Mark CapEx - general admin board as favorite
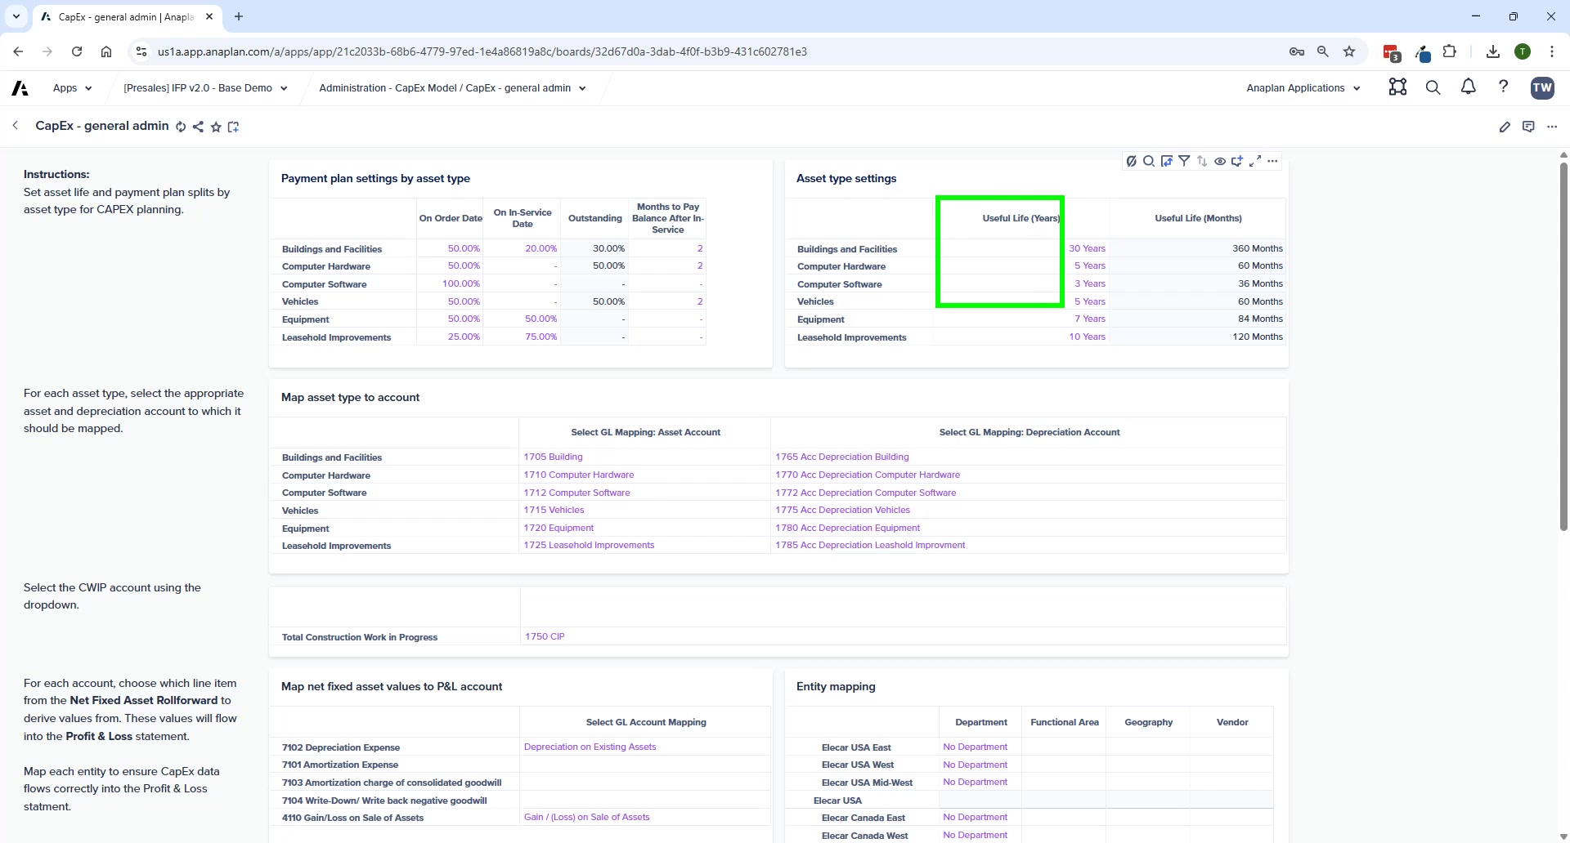 [216, 127]
